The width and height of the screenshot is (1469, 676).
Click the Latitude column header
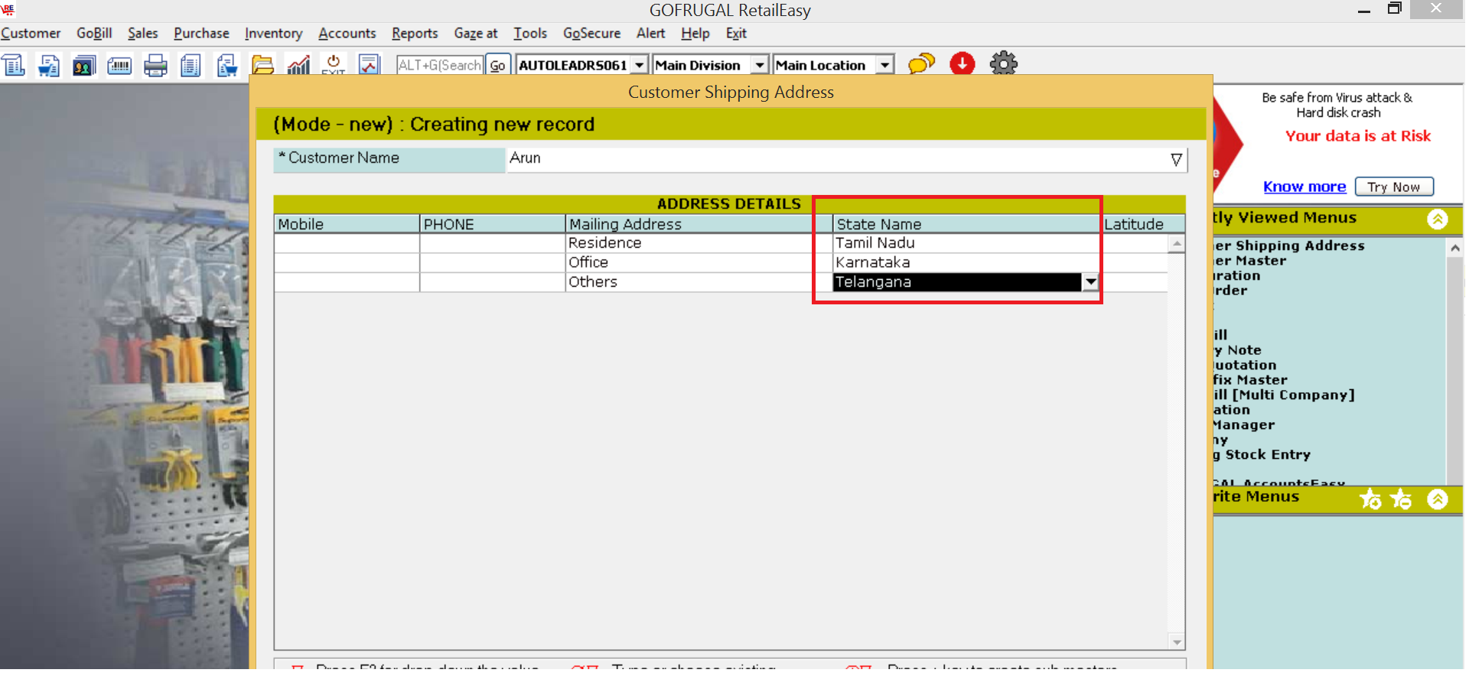pyautogui.click(x=1143, y=225)
